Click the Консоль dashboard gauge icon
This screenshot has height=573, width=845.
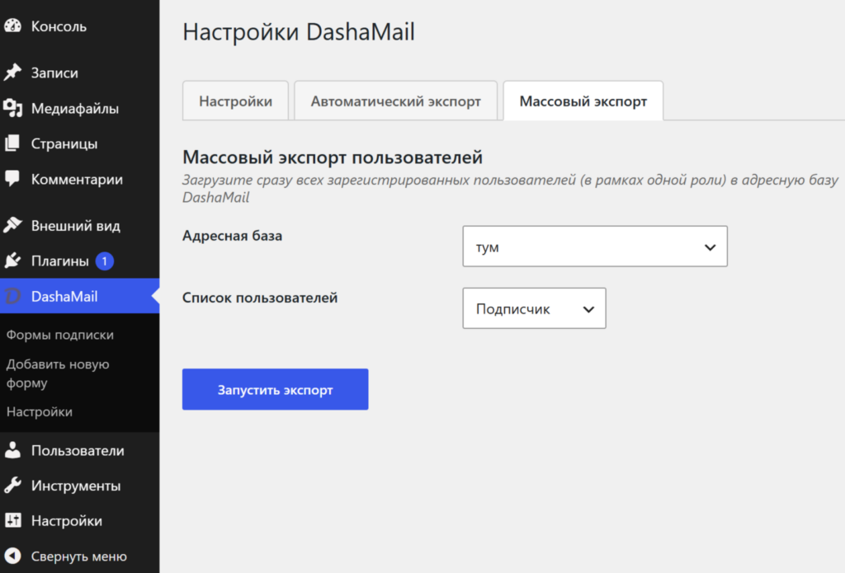13,26
